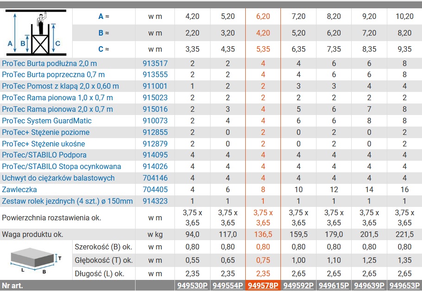Screen dimensions: 422x291
Task: Click platform height B value 5,20
Action: 298,33
